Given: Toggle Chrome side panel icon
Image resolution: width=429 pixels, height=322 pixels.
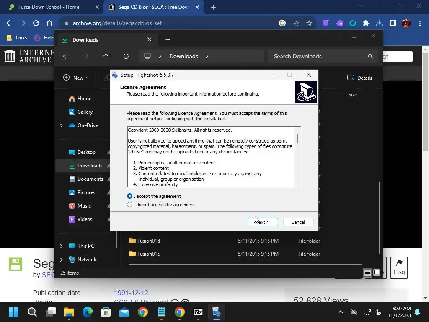Looking at the screenshot, I should (393, 23).
